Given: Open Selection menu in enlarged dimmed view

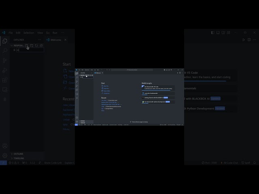Looking at the screenshot, I should click(29, 33).
